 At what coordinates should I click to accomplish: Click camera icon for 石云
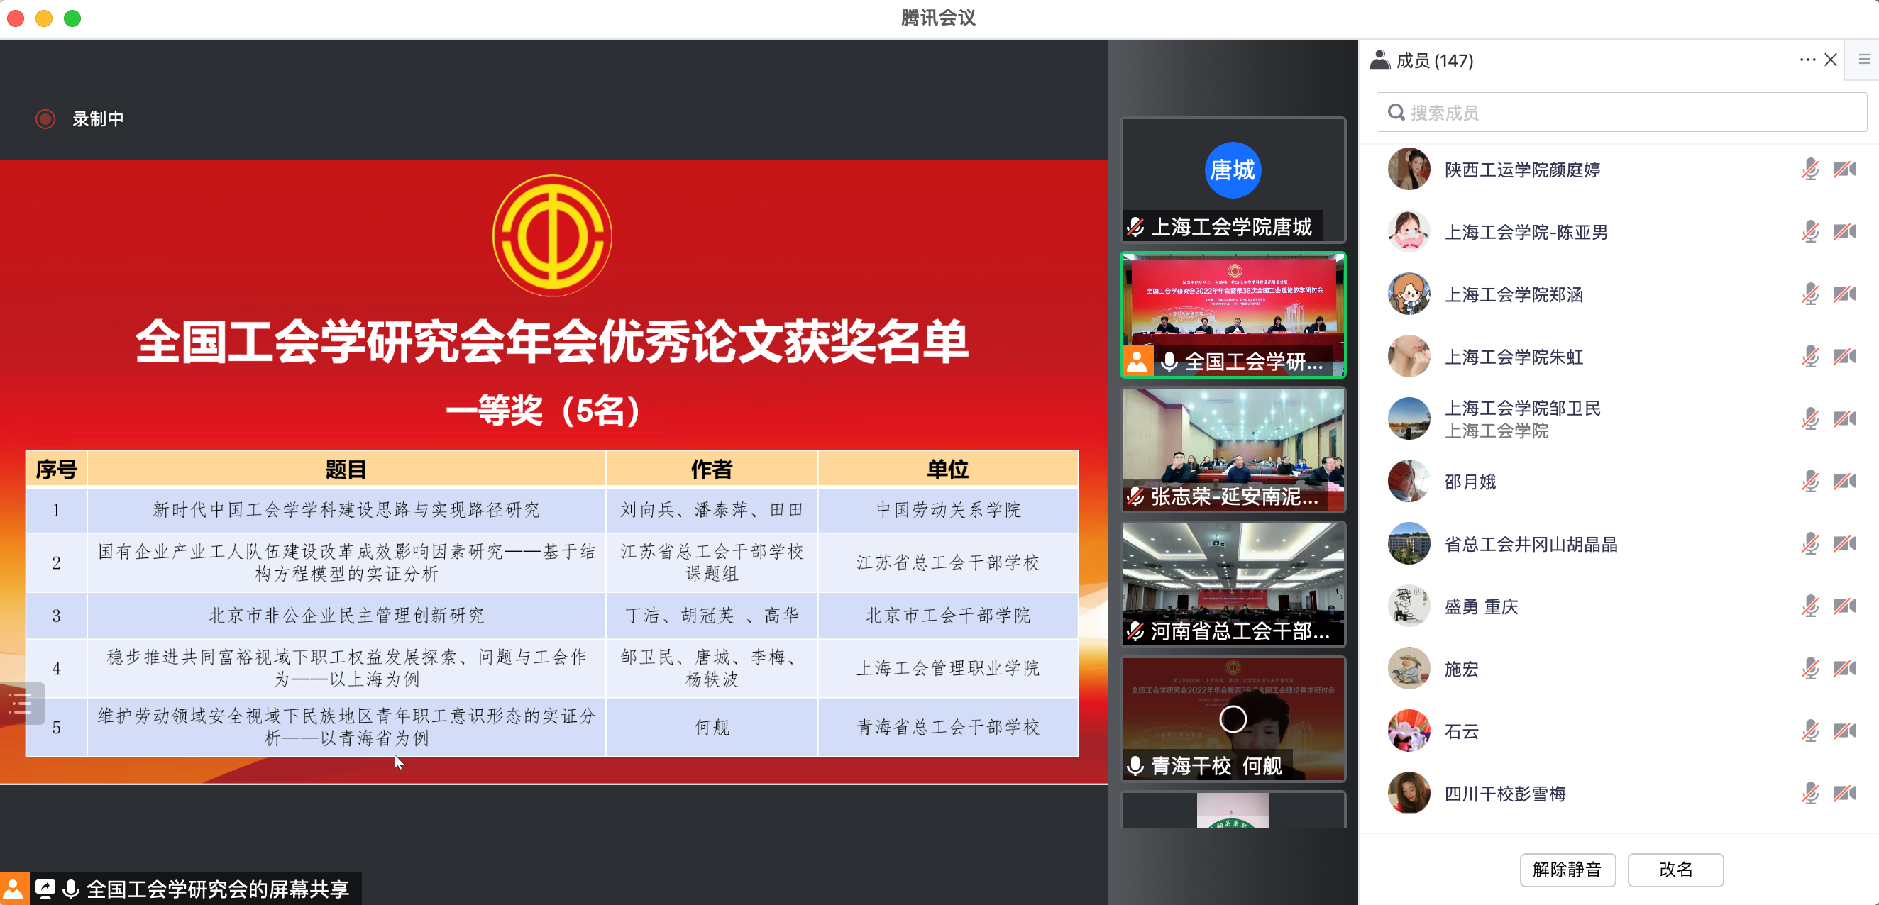(x=1845, y=731)
